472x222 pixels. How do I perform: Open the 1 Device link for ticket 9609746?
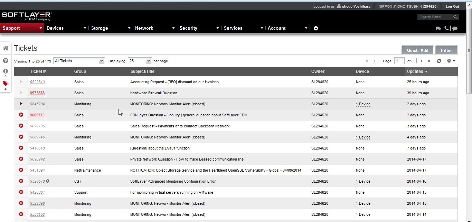[363, 137]
